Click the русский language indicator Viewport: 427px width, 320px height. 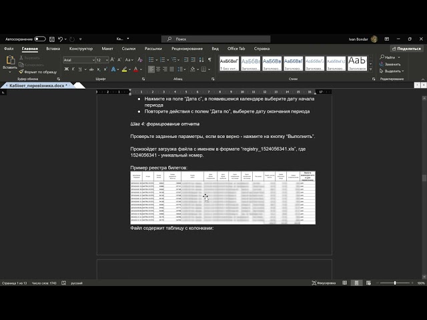tap(77, 283)
